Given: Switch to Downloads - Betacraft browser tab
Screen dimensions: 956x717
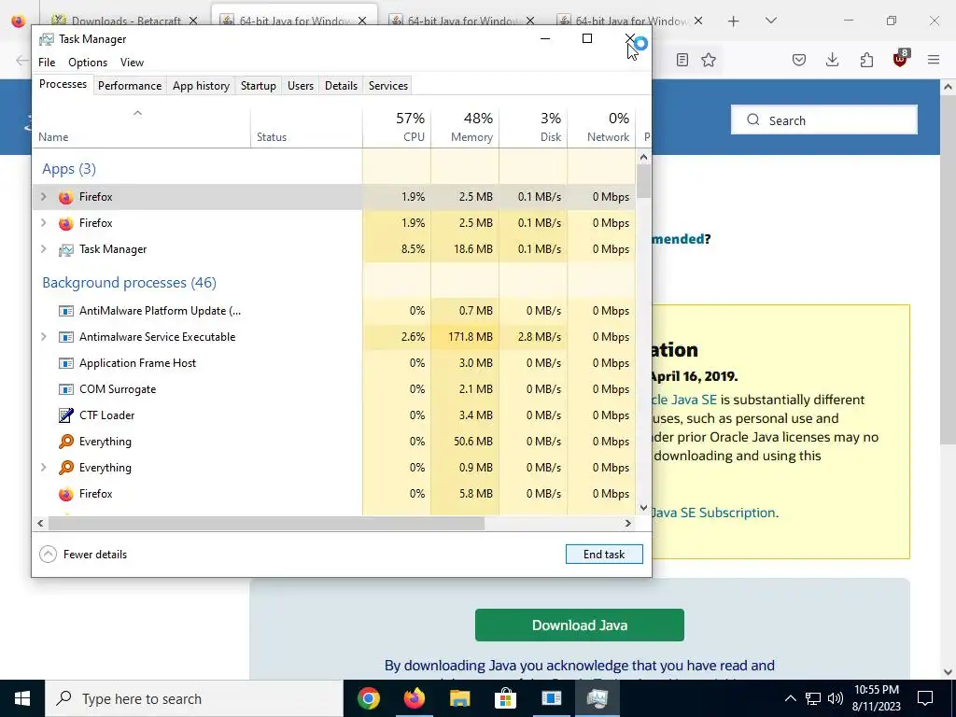Looking at the screenshot, I should 125,21.
